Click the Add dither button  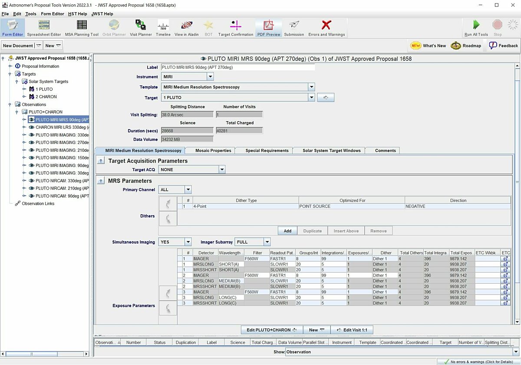point(287,231)
